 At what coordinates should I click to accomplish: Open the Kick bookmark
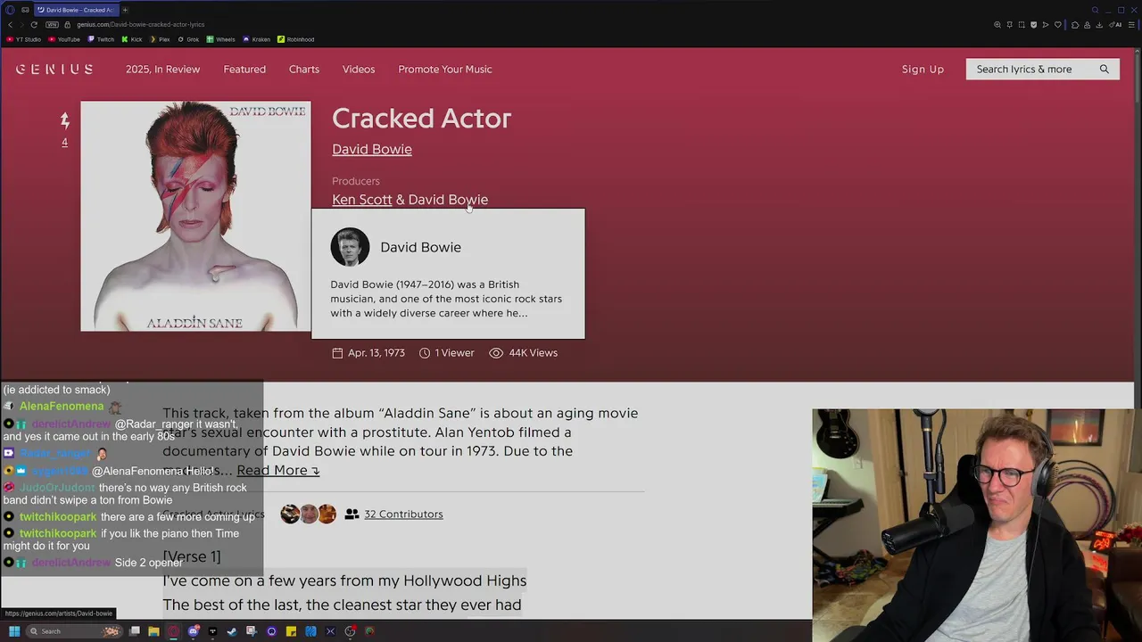tap(132, 39)
